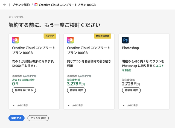Click 同じプランを特別価格で引き続き利用 text

click(x=89, y=63)
